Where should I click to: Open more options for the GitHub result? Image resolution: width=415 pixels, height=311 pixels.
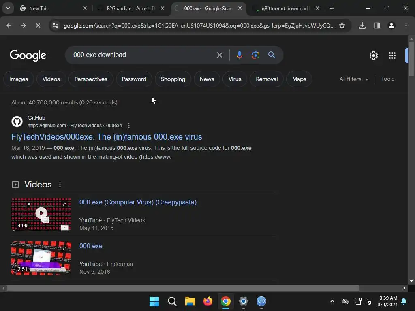coord(128,126)
